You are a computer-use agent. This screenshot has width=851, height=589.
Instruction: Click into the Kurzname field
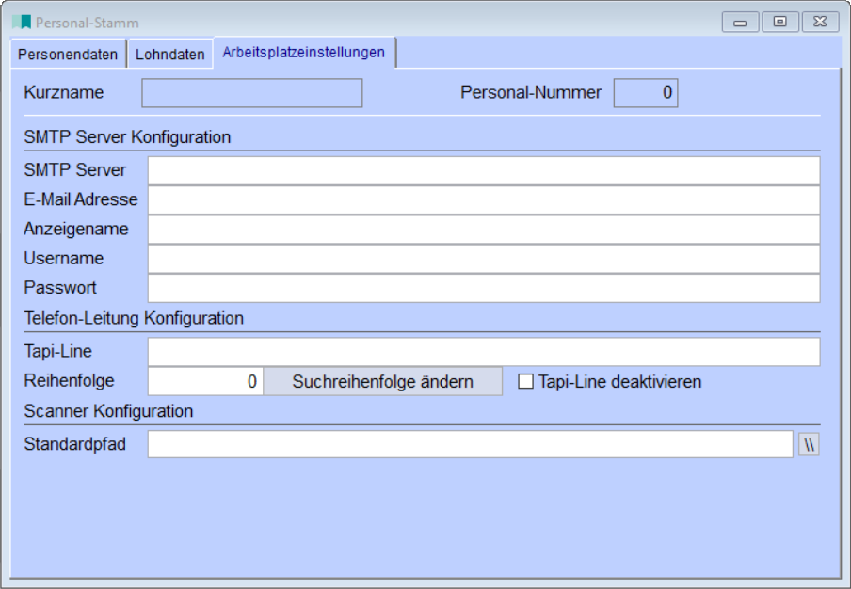(251, 93)
